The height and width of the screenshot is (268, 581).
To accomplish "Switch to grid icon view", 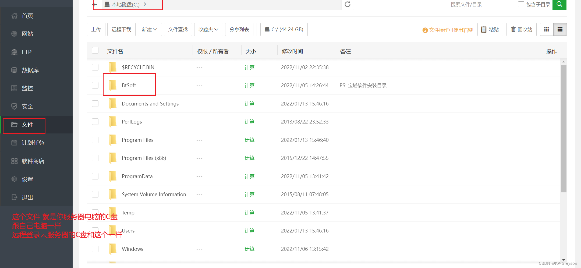I will [547, 29].
